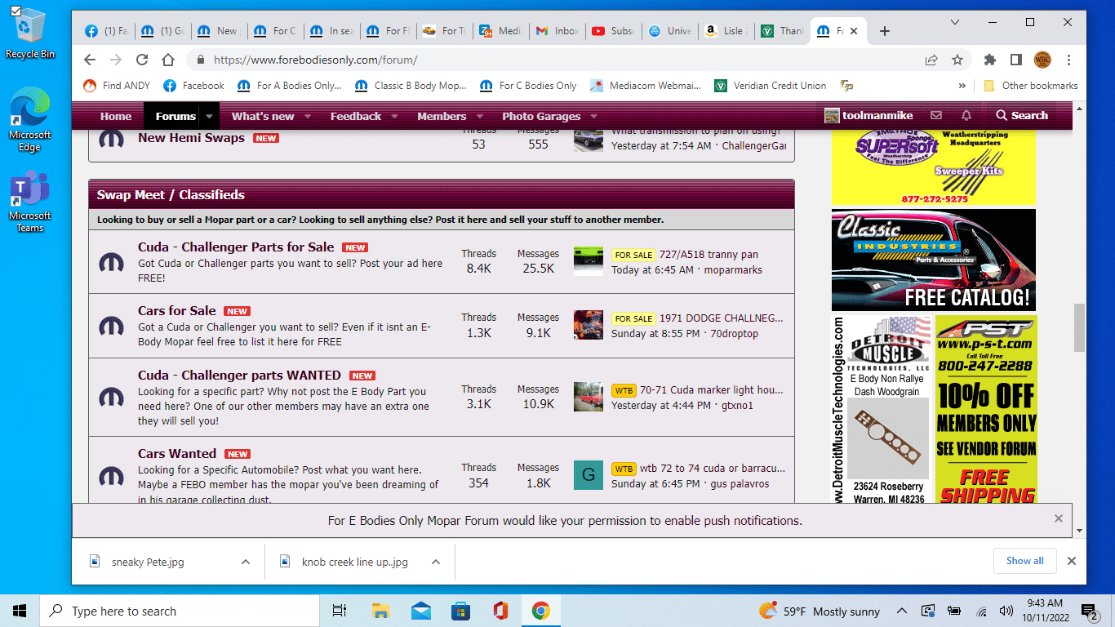This screenshot has width=1115, height=627.
Task: Open What's new navigation item
Action: pyautogui.click(x=263, y=116)
